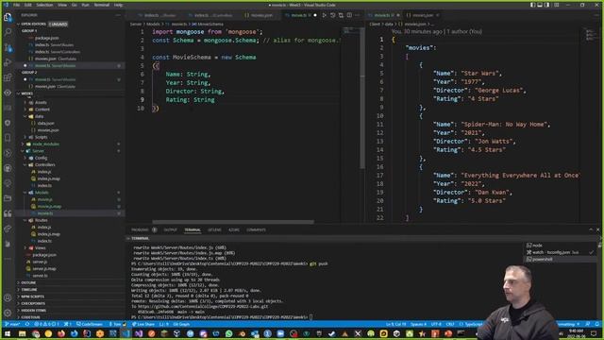Open the Accounts icon in activity bar
The height and width of the screenshot is (340, 604).
[x=8, y=297]
